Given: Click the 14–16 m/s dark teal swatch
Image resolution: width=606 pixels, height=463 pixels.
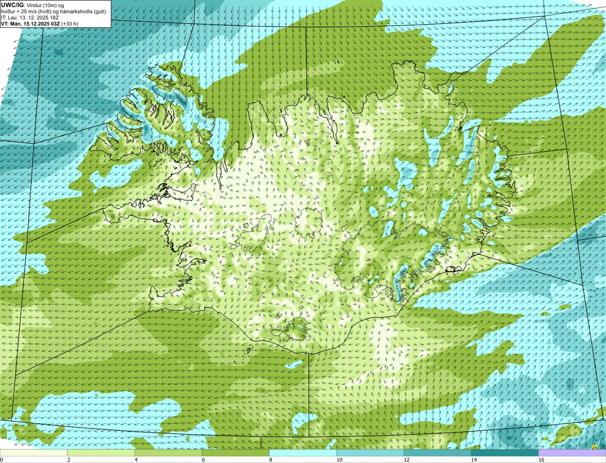Looking at the screenshot, I should (x=505, y=453).
